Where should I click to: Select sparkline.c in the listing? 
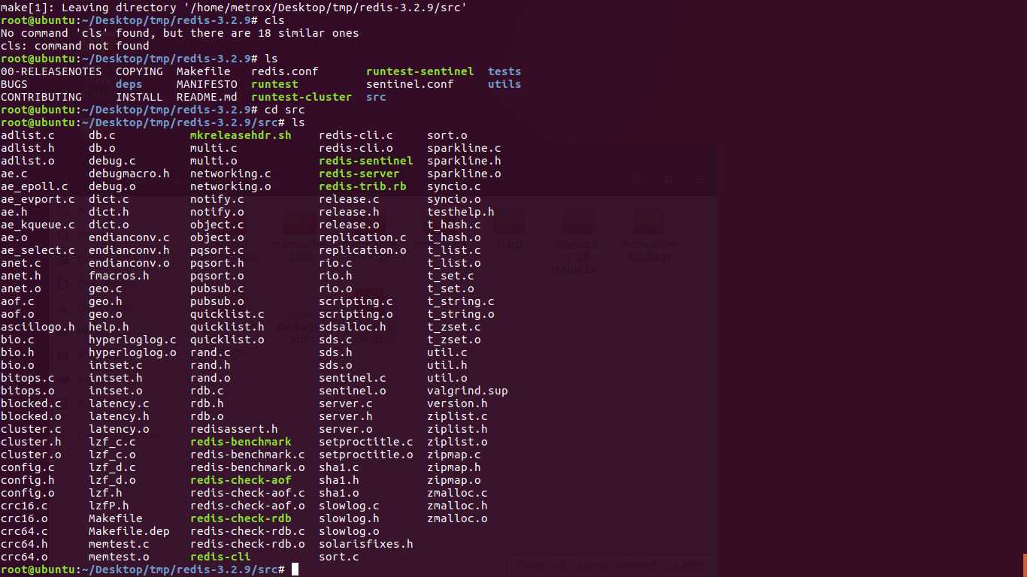click(x=464, y=148)
